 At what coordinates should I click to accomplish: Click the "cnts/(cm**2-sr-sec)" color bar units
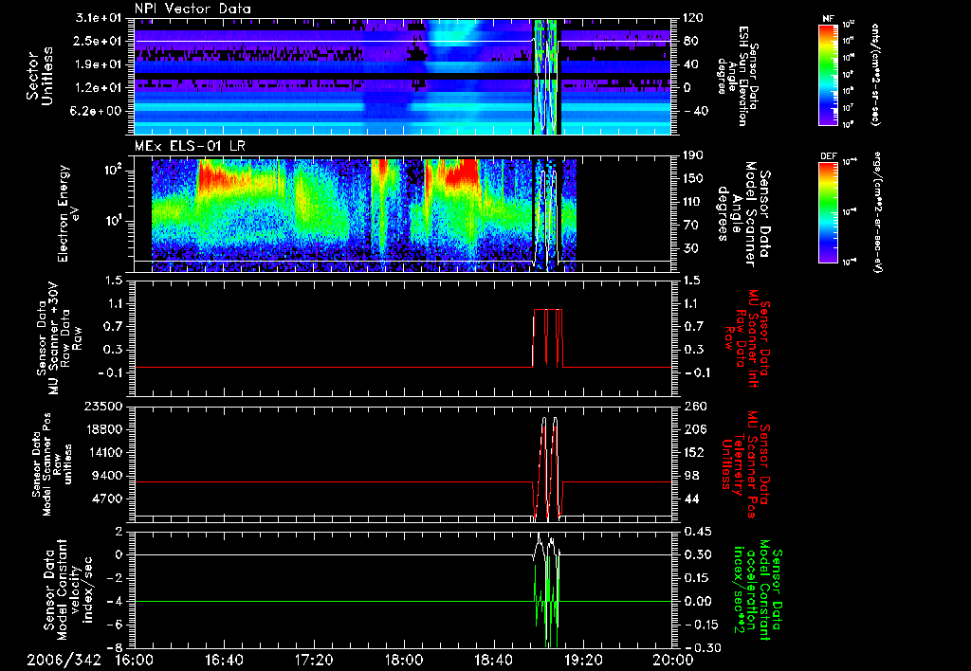(x=875, y=74)
